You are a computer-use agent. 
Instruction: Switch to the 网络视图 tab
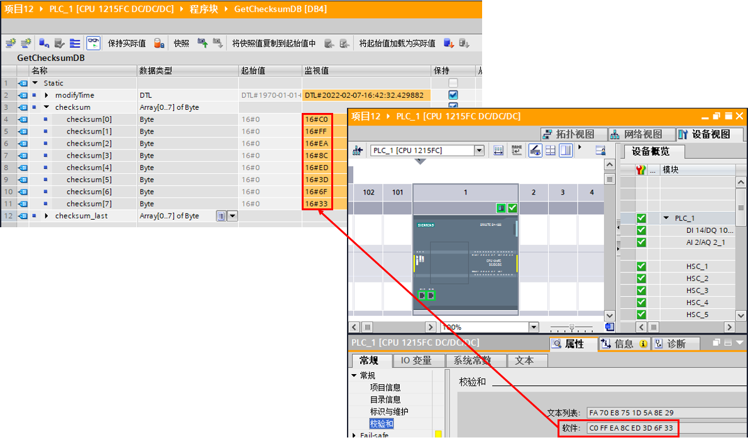click(642, 134)
